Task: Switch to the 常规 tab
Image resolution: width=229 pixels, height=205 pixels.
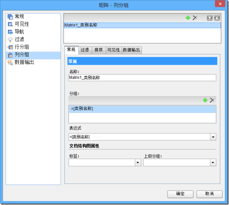Action: click(71, 50)
